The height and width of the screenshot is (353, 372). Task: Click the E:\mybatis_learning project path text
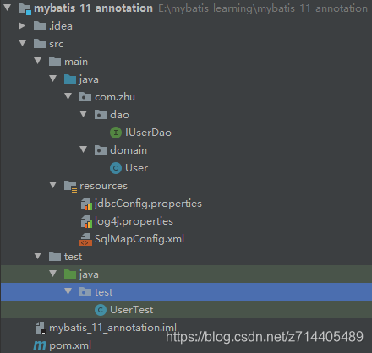pos(263,8)
